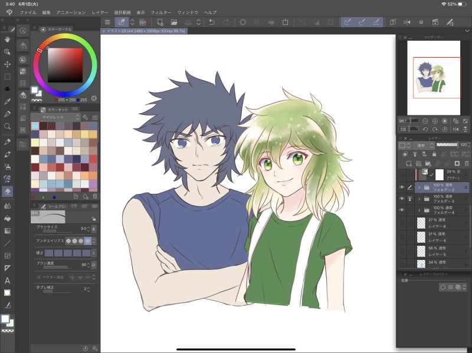Click Open file folder icon
This screenshot has width=472, height=353.
(x=174, y=22)
